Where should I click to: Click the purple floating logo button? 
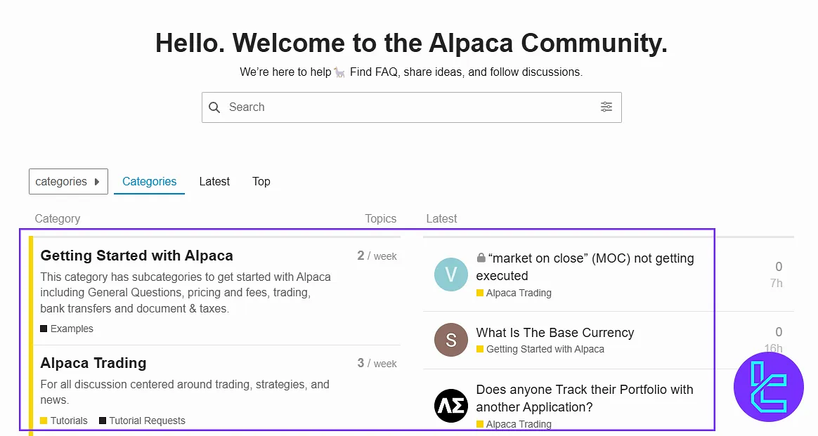pyautogui.click(x=768, y=387)
